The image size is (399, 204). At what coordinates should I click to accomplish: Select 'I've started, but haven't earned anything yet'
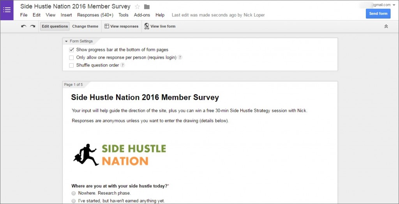[74, 201]
